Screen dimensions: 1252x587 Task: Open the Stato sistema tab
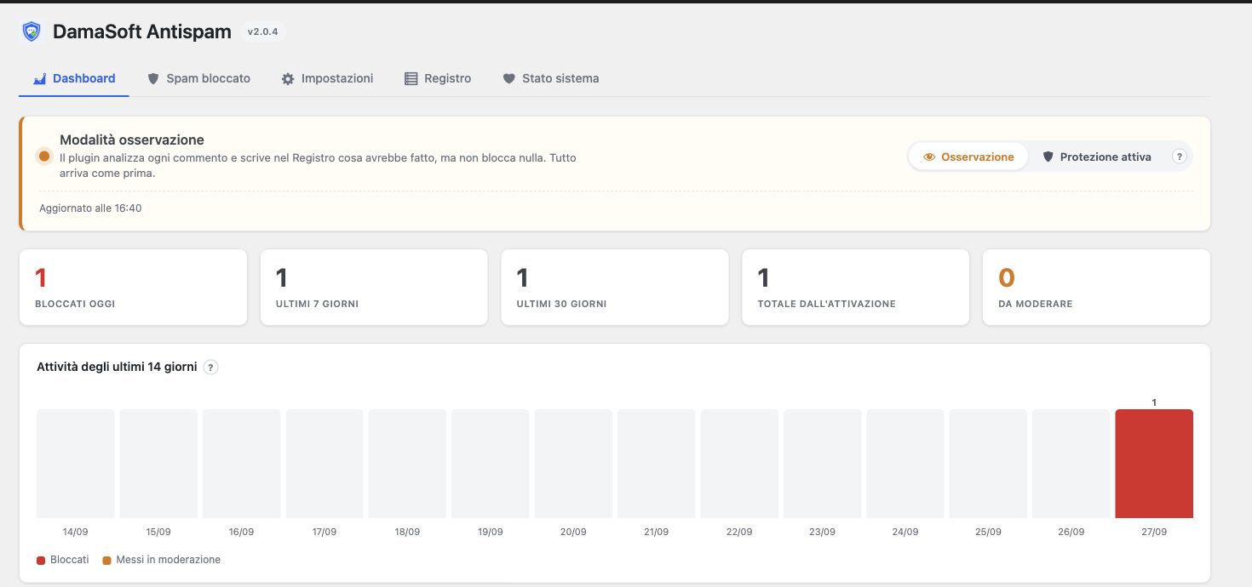[550, 78]
